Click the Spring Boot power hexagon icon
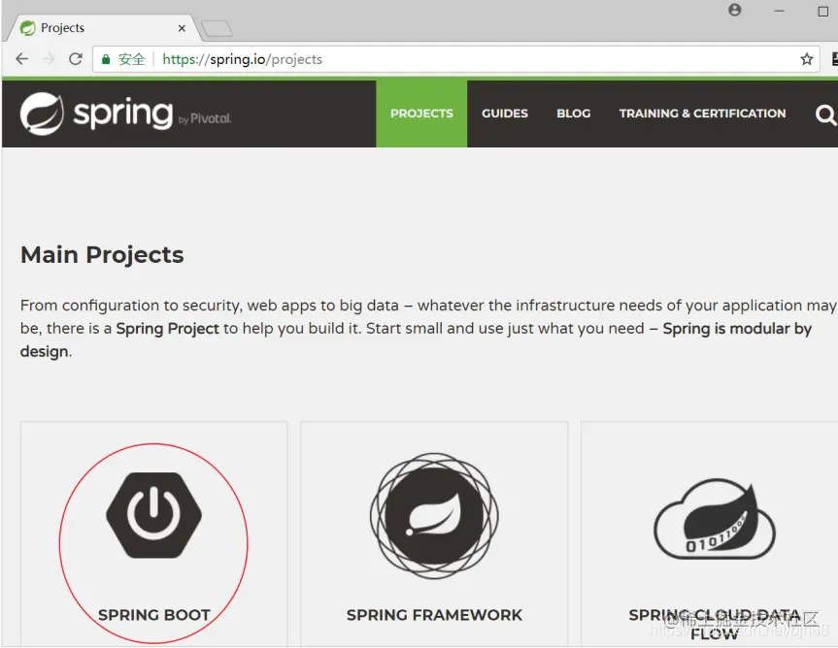Screen dimensions: 838x648 pyautogui.click(x=154, y=515)
